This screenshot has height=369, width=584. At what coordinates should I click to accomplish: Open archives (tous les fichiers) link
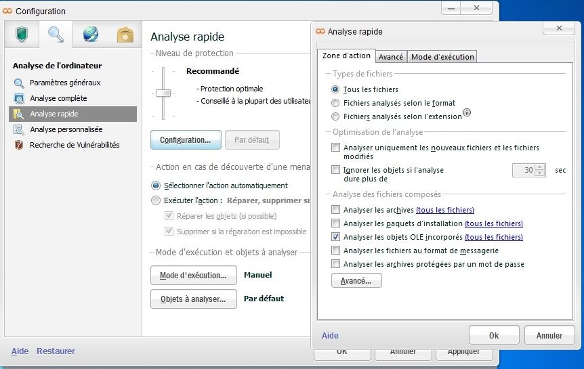(445, 210)
